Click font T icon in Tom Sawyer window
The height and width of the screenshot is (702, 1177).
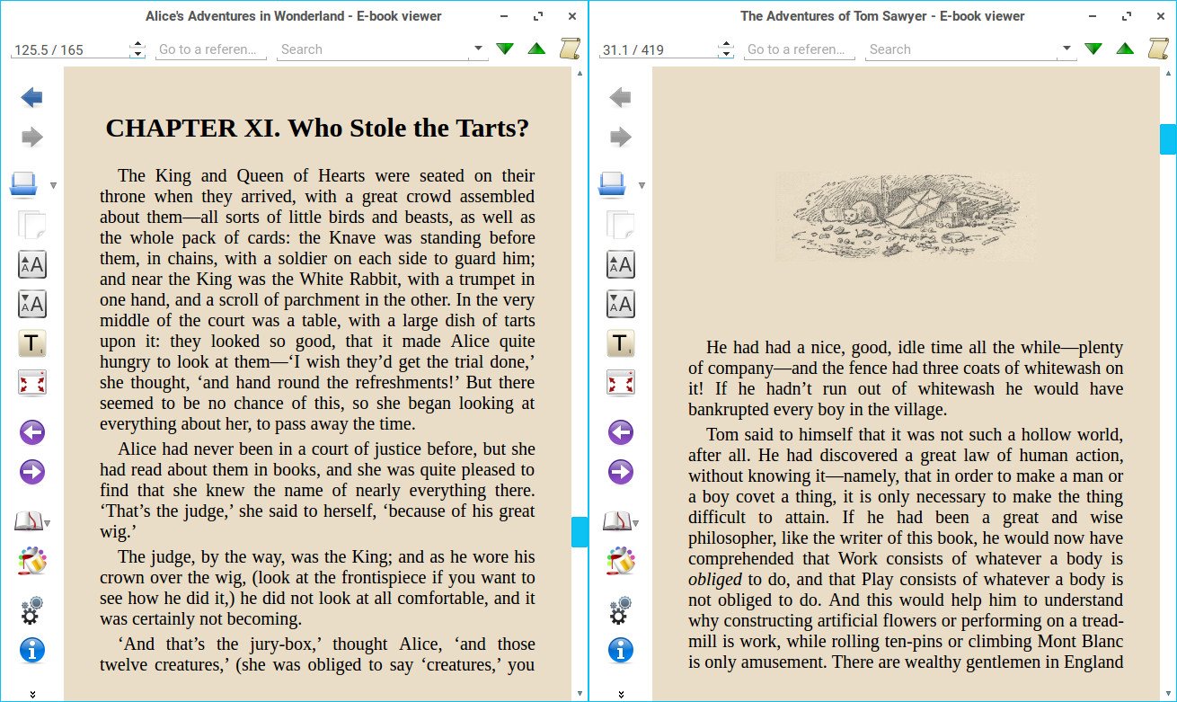coord(621,343)
